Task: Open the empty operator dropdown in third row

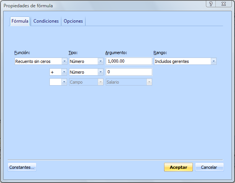Action: click(x=64, y=82)
